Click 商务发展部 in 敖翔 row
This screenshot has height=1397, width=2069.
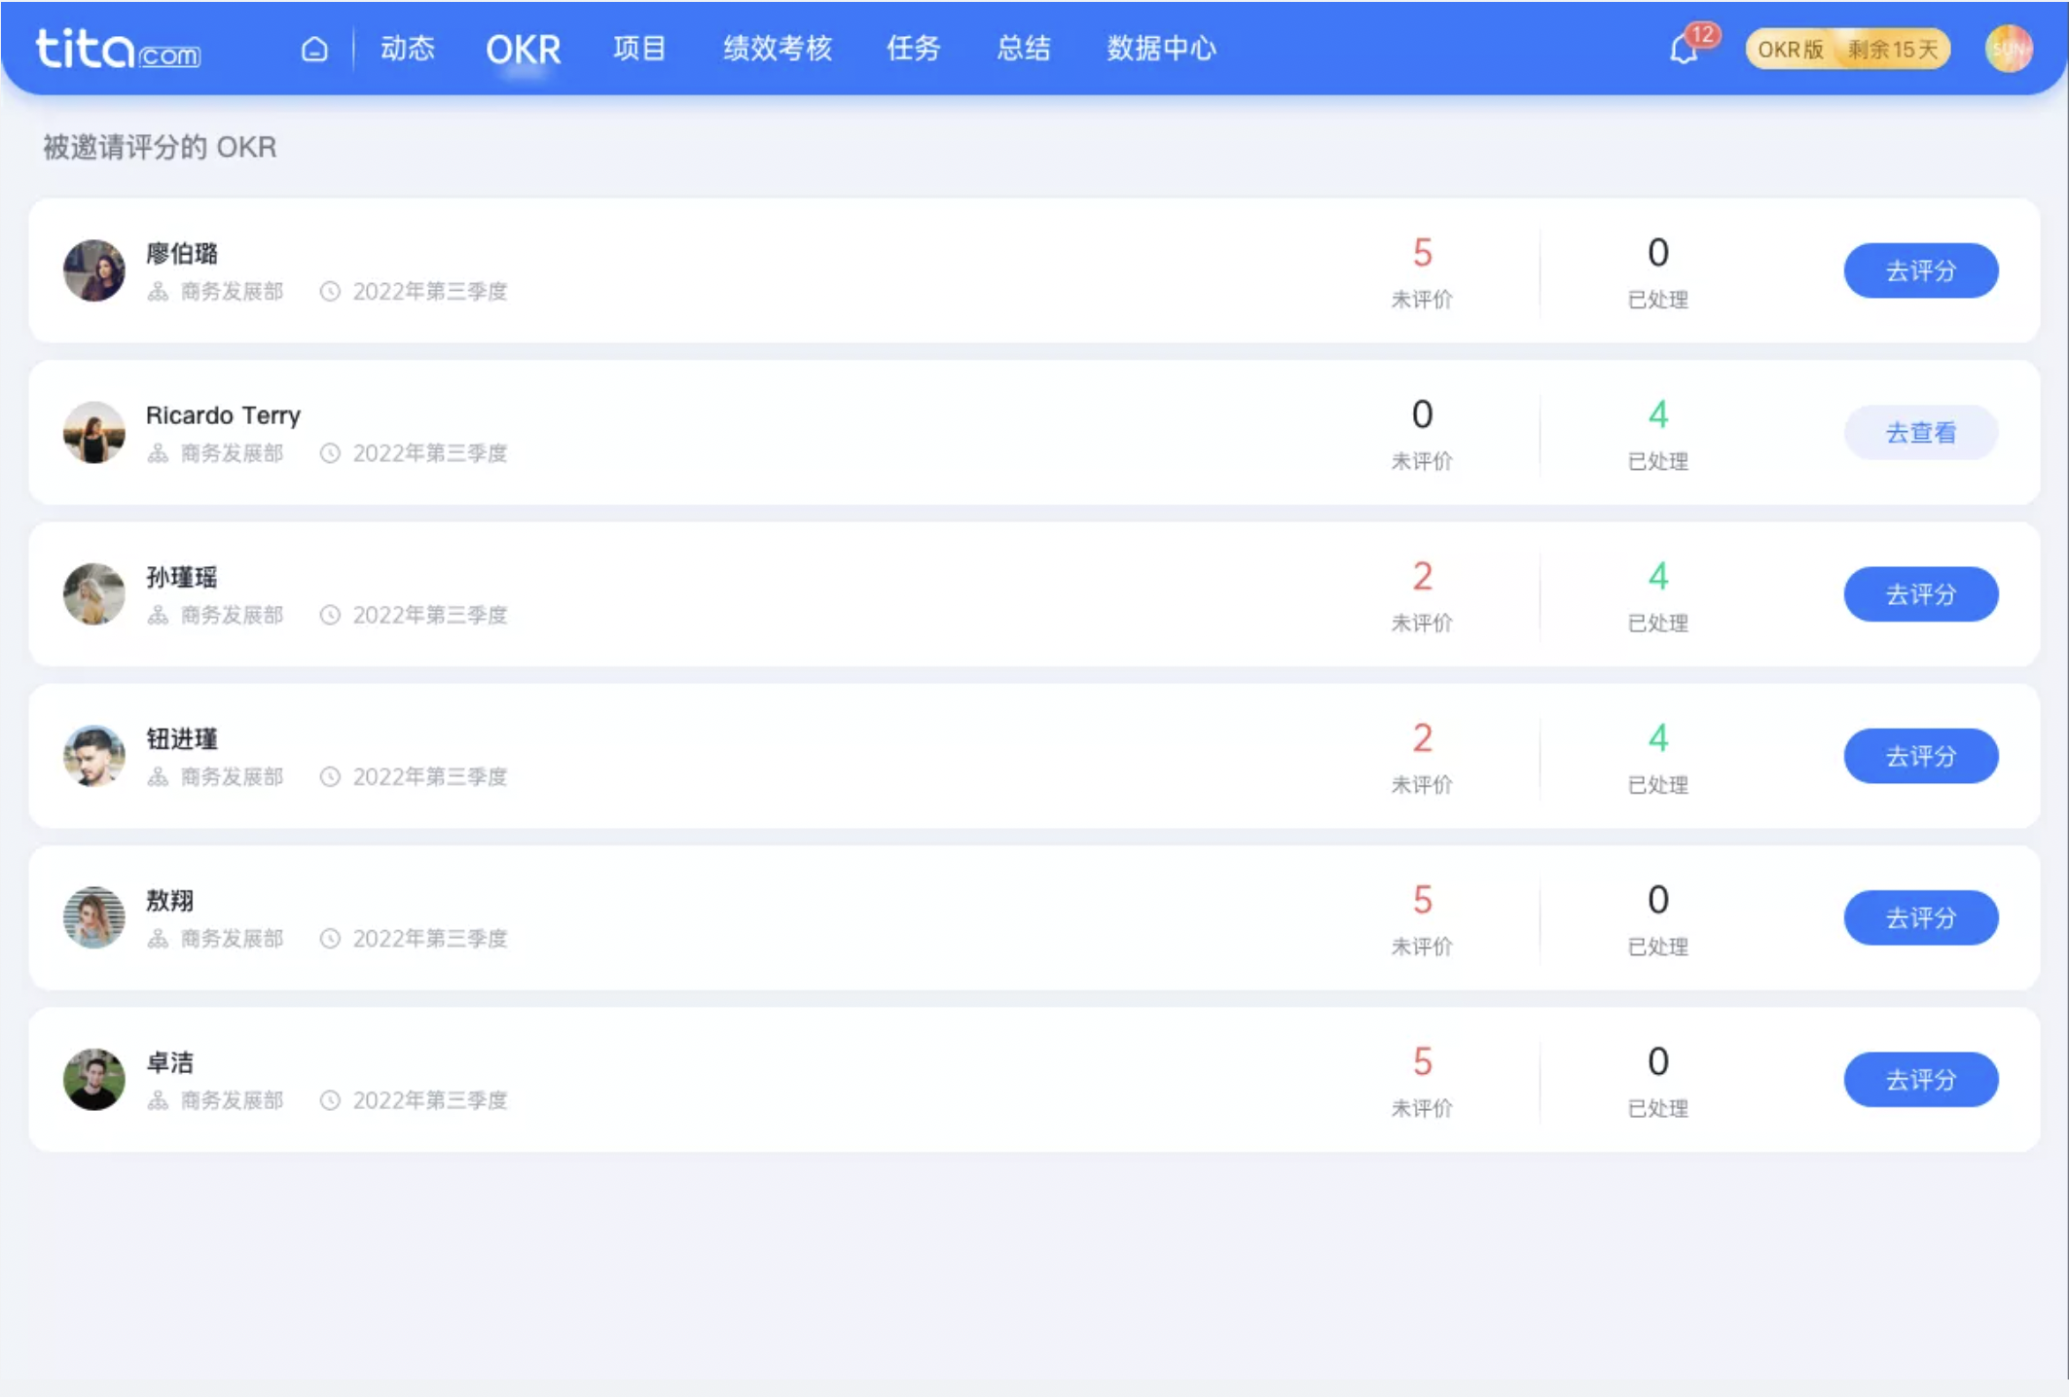click(x=232, y=939)
